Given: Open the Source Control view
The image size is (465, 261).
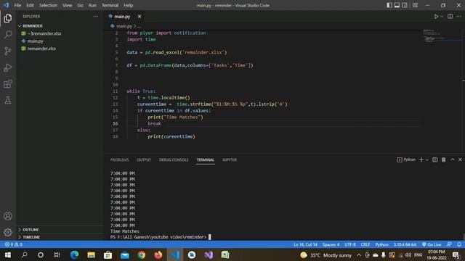Looking at the screenshot, I should coord(8,51).
